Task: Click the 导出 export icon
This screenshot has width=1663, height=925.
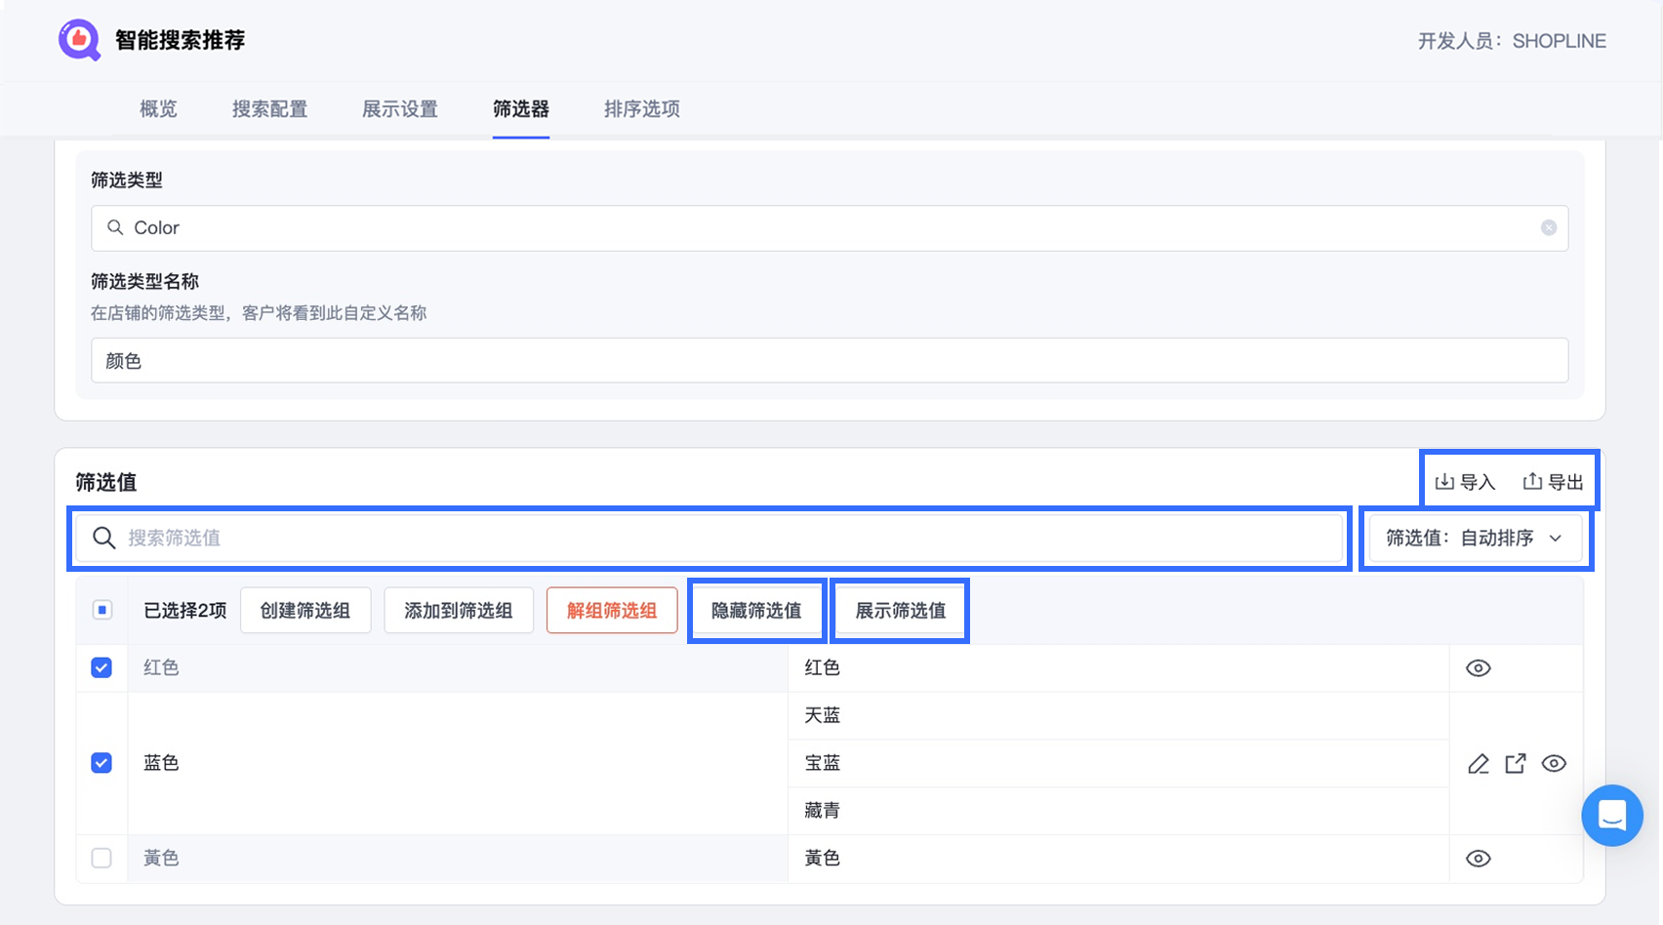Action: tap(1532, 482)
